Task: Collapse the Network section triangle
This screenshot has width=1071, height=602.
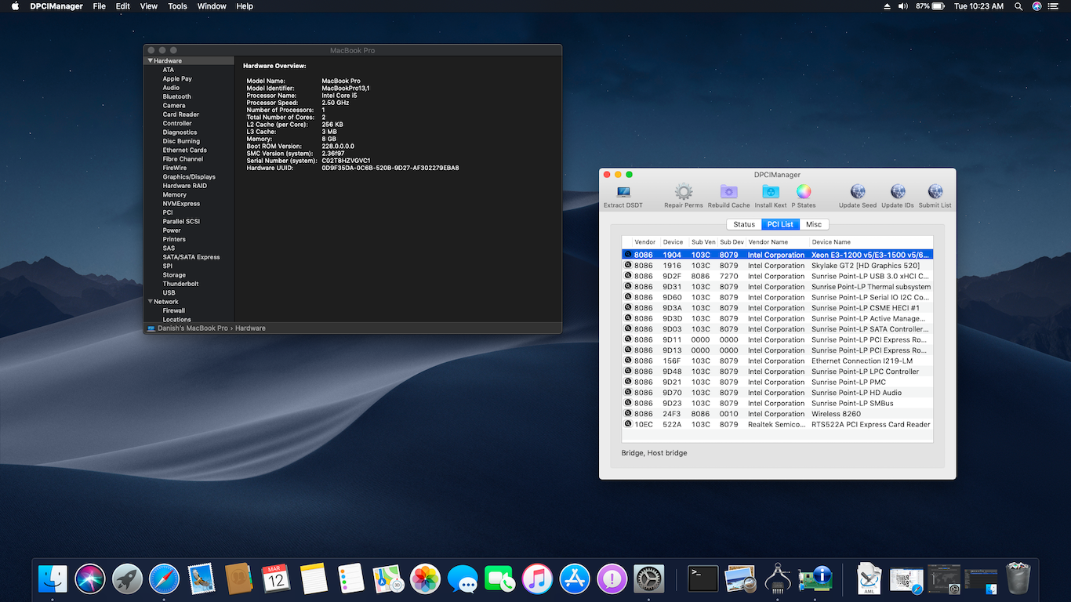Action: click(x=150, y=302)
